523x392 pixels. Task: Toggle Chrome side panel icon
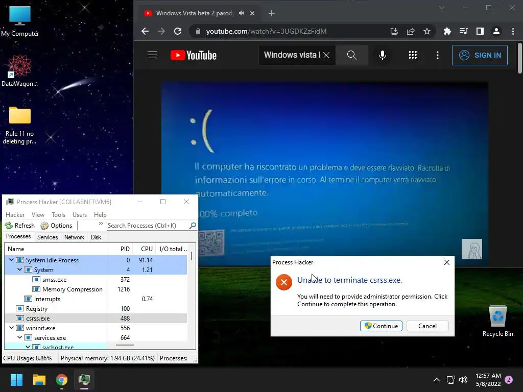pyautogui.click(x=480, y=31)
